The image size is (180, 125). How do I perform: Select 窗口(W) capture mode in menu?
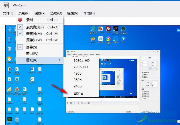coord(40,53)
